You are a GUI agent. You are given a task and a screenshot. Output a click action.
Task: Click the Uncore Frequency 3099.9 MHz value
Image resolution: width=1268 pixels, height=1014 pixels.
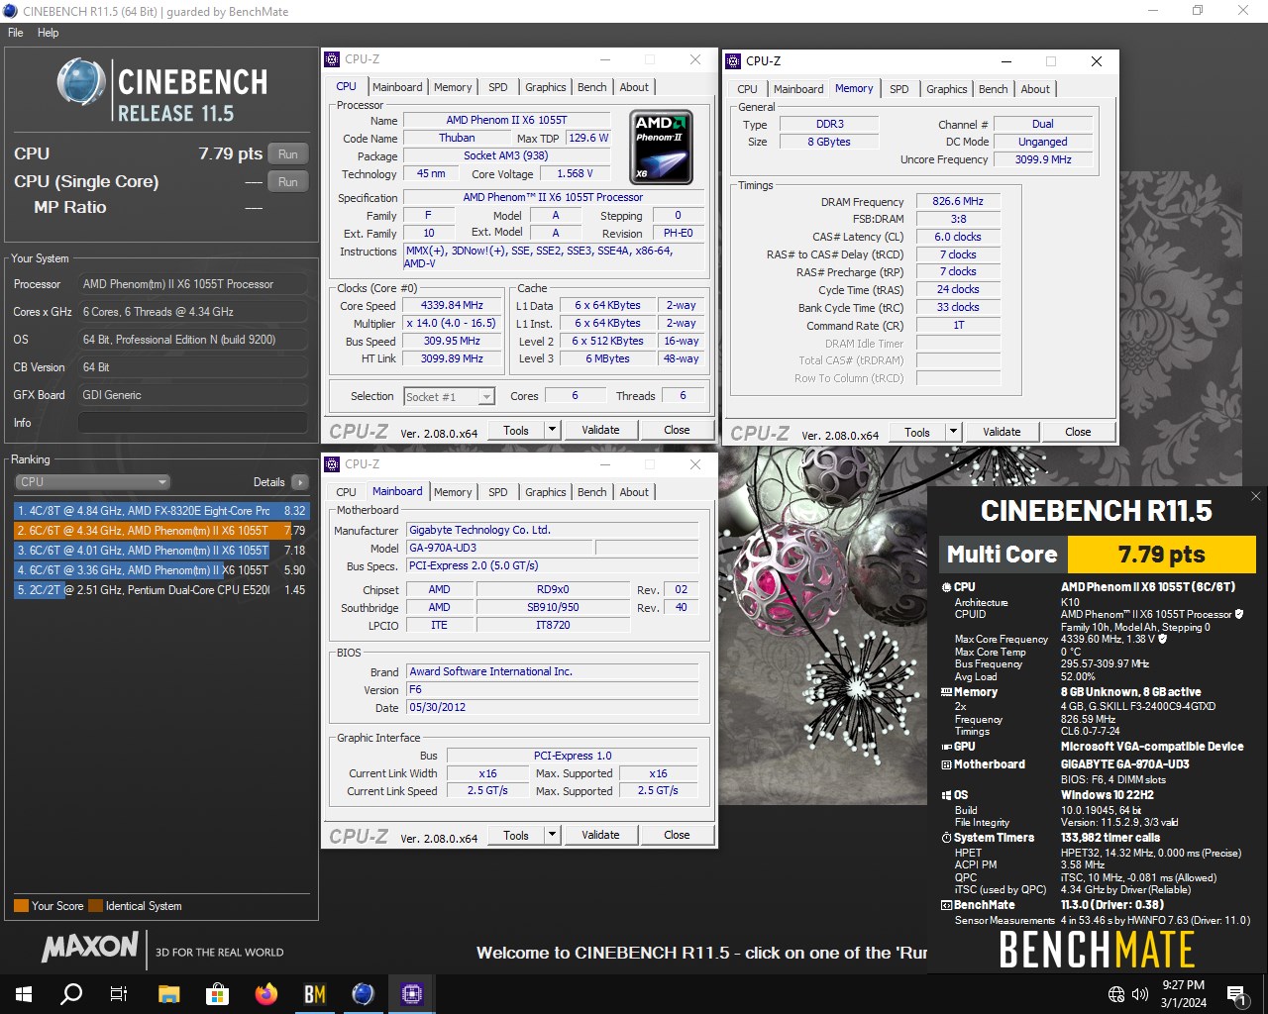(x=1043, y=159)
